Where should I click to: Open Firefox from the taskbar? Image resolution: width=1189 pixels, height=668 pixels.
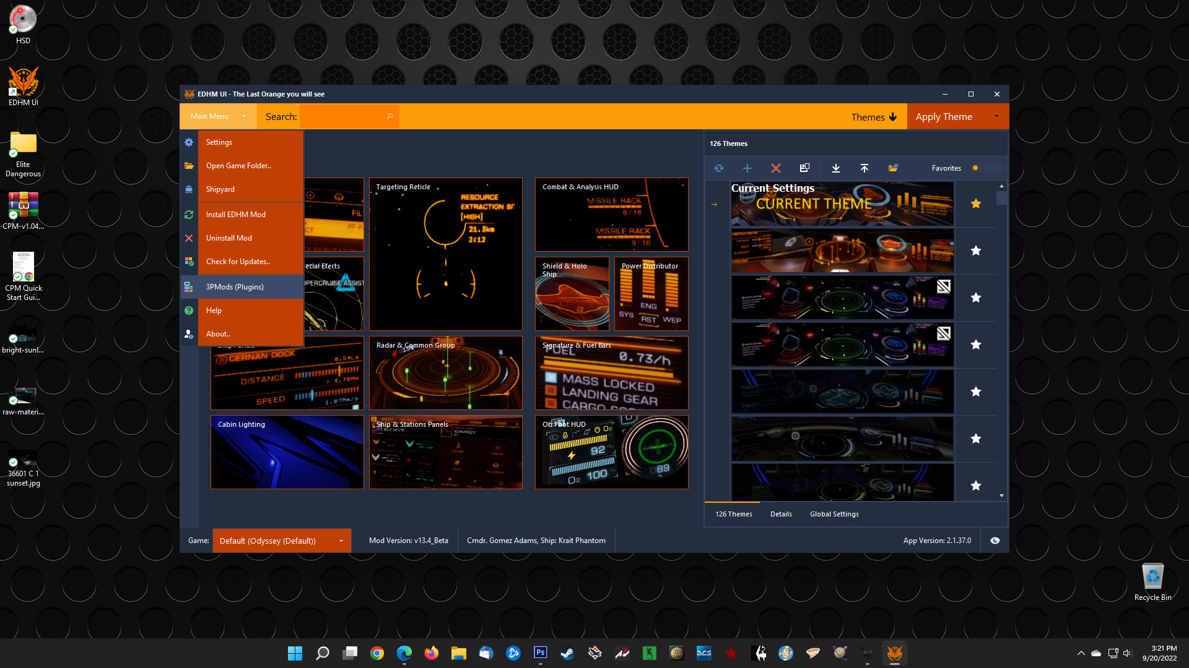431,653
